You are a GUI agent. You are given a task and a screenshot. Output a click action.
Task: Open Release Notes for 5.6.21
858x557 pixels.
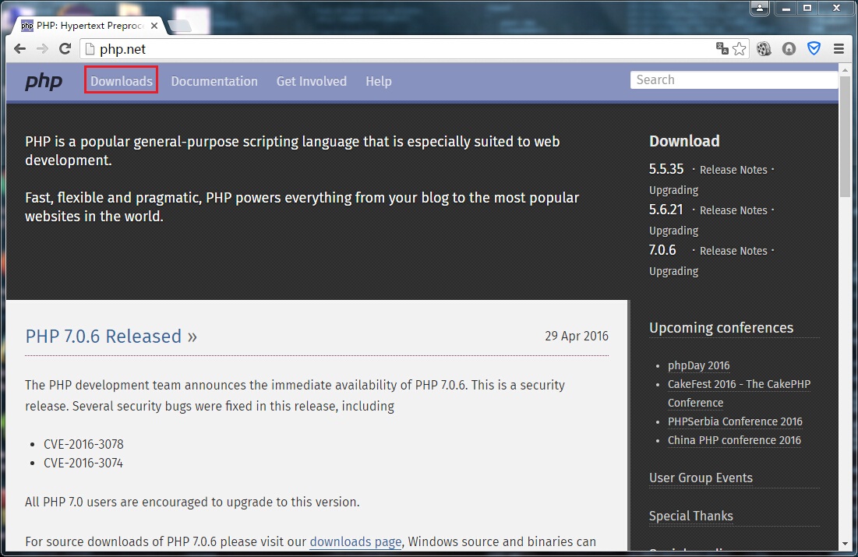click(x=733, y=210)
